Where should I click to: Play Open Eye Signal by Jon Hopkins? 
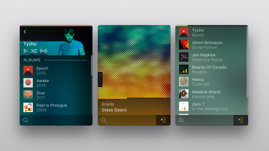(211, 57)
